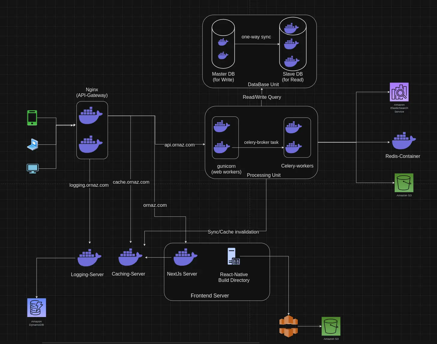Select the Sync/Cache invalidation label
Image resolution: width=437 pixels, height=344 pixels.
click(x=233, y=232)
